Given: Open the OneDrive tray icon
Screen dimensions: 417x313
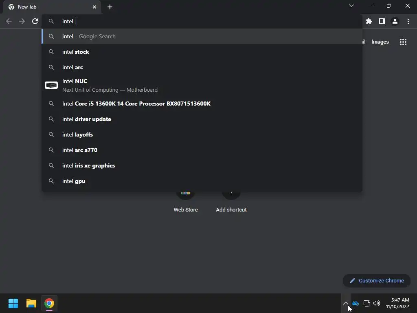Looking at the screenshot, I should (x=355, y=303).
